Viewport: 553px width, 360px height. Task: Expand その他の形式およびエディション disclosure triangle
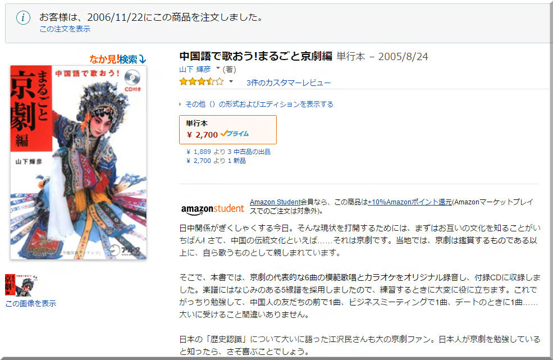pos(180,104)
